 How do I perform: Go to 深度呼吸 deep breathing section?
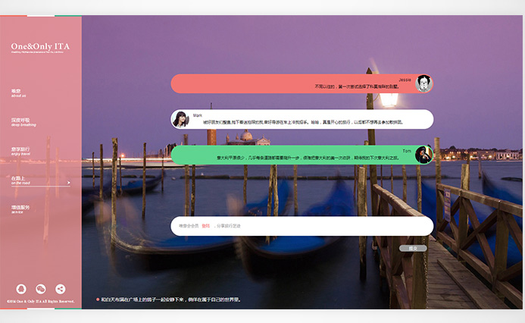click(x=20, y=121)
